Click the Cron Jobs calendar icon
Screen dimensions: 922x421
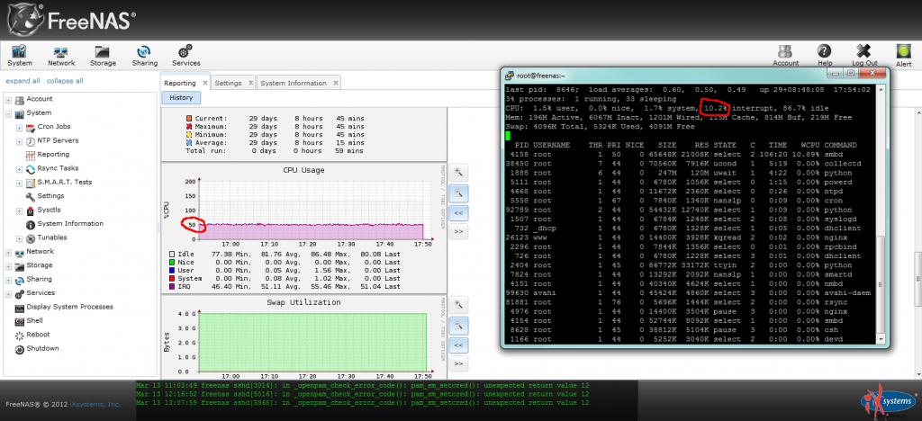click(x=31, y=127)
